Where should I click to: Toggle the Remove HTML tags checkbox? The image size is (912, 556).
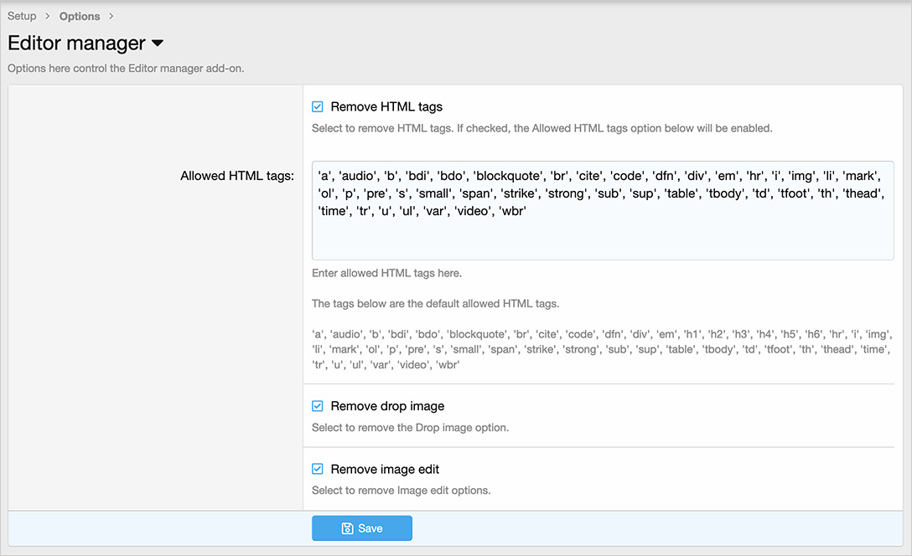point(318,107)
